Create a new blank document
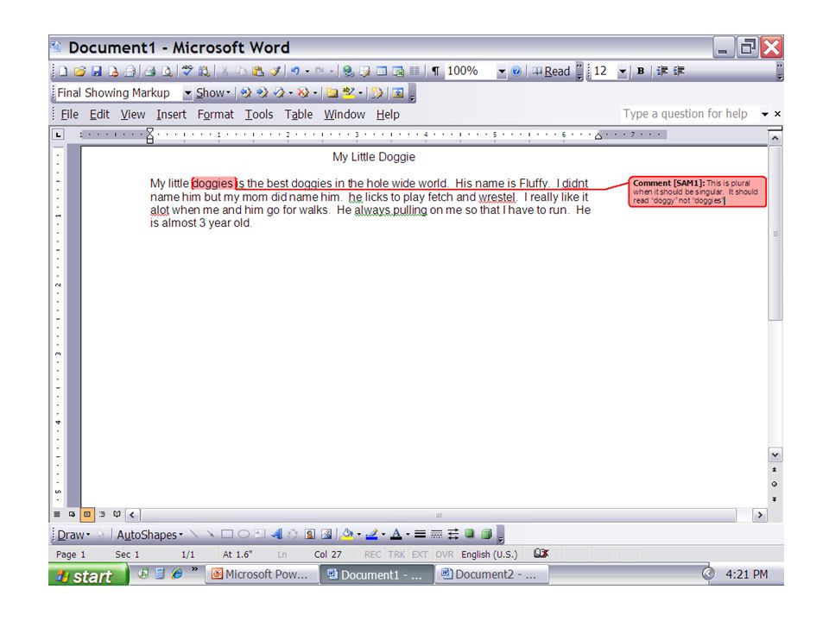 tap(63, 72)
